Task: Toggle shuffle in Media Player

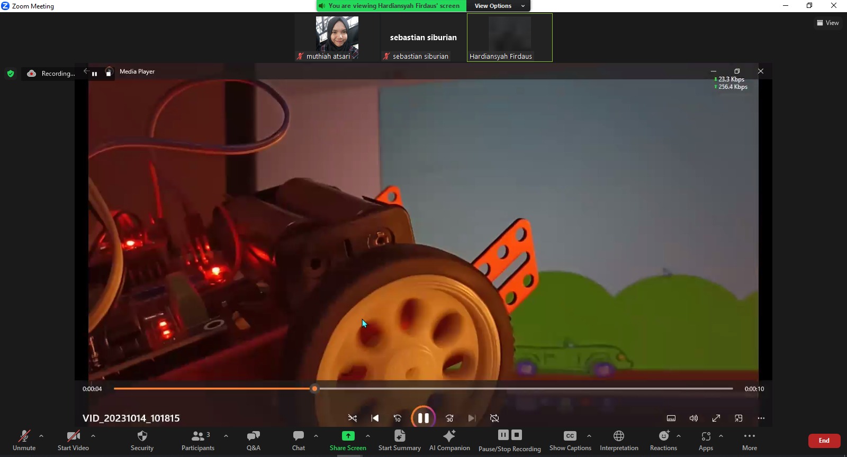Action: pyautogui.click(x=353, y=418)
